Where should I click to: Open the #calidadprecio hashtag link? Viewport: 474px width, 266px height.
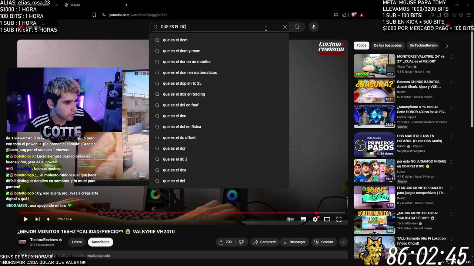pos(99,256)
